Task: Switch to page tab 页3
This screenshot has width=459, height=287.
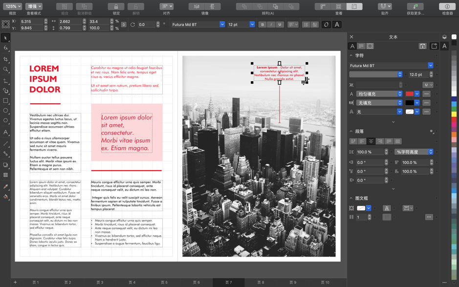Action: point(100,283)
